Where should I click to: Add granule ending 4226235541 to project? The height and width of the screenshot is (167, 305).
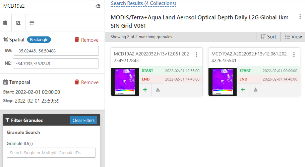tap(243, 90)
